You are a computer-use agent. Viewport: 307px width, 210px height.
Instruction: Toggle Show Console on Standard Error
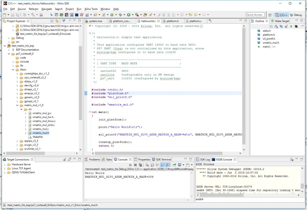pyautogui.click(x=168, y=165)
